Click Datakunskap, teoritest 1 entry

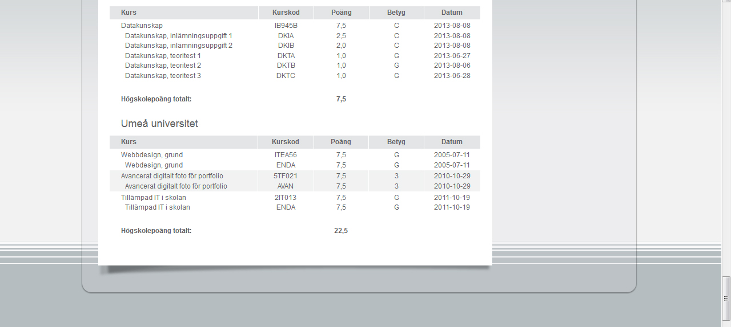tap(163, 56)
